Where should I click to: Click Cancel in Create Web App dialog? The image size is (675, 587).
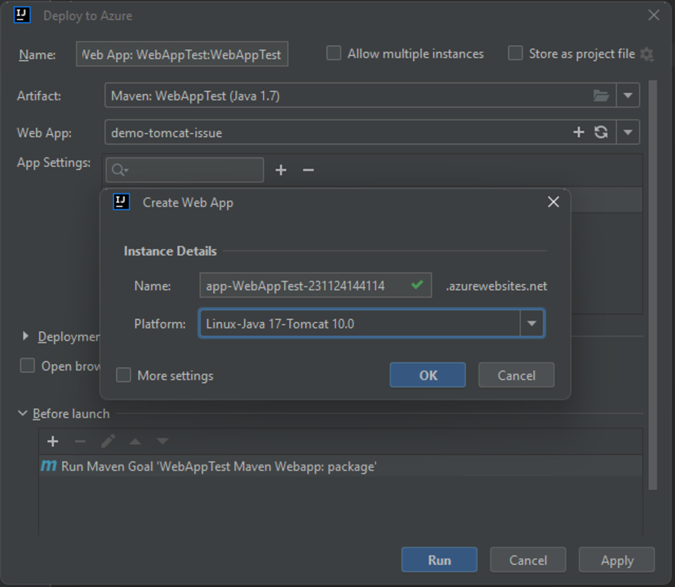[x=516, y=375]
